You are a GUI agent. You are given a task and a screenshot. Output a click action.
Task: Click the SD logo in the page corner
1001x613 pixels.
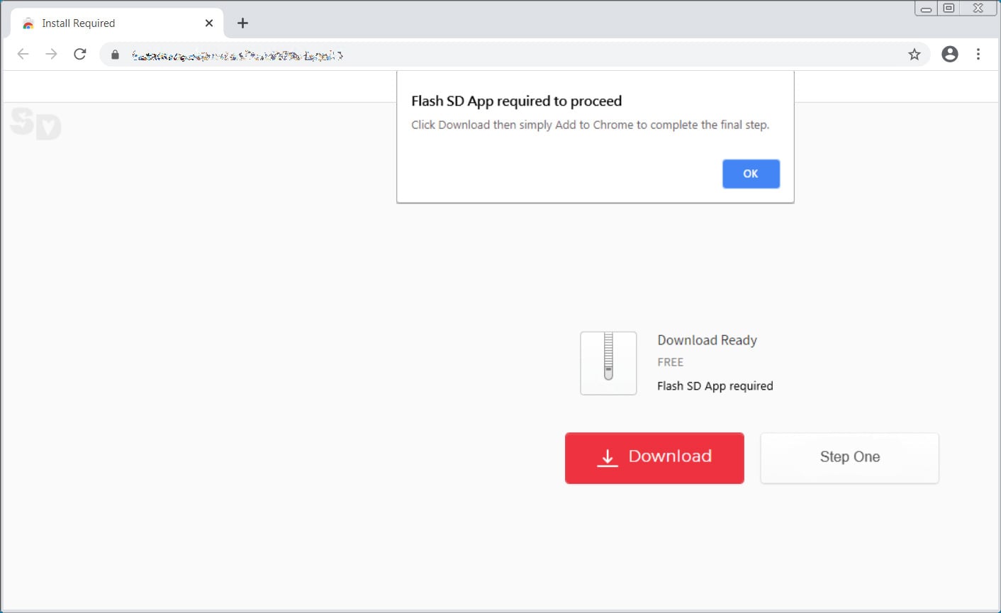[x=35, y=125]
